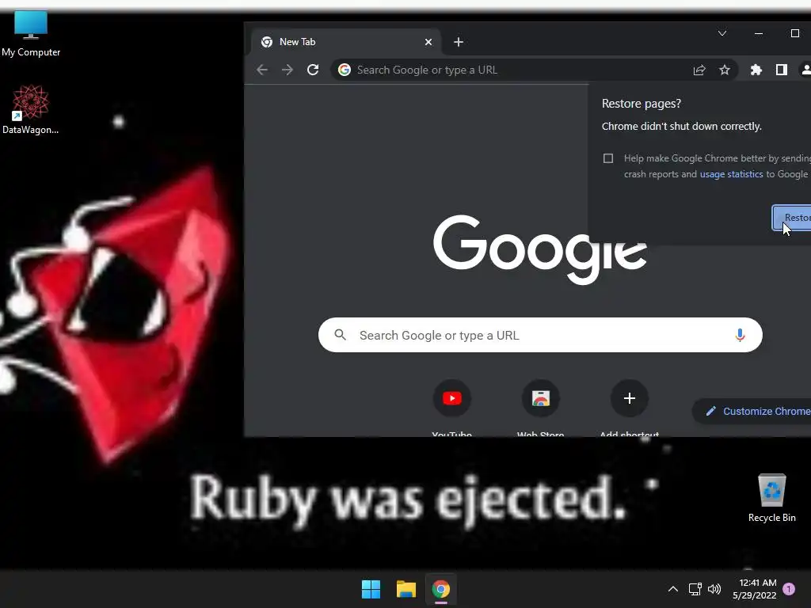Add a new shortcut tile
This screenshot has height=608, width=811.
[x=630, y=408]
